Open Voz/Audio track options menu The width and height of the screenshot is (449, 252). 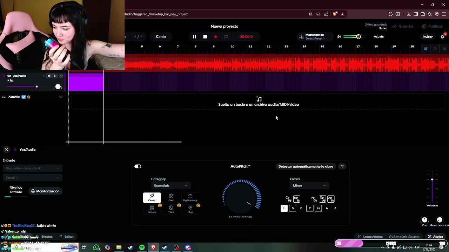[43, 76]
